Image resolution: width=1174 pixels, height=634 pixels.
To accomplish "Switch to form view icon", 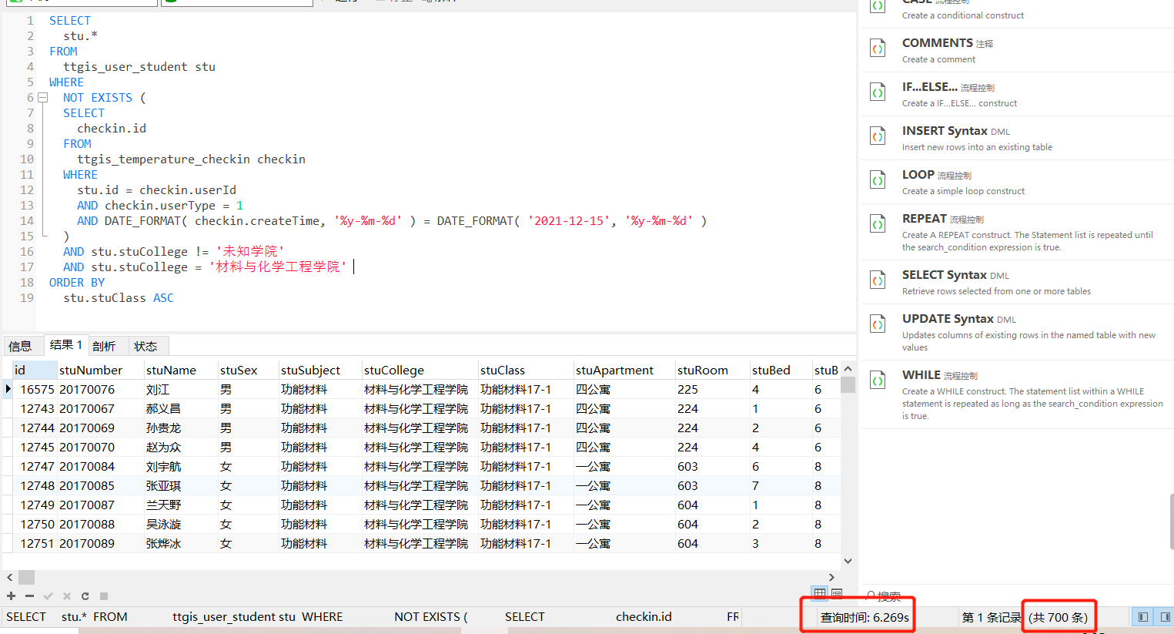I will click(x=837, y=593).
